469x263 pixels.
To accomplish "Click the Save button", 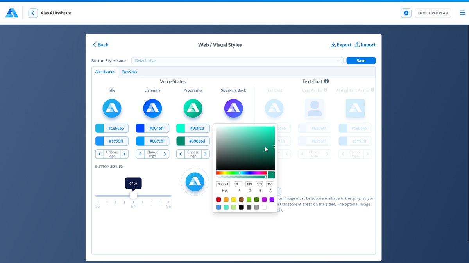I will tap(361, 60).
